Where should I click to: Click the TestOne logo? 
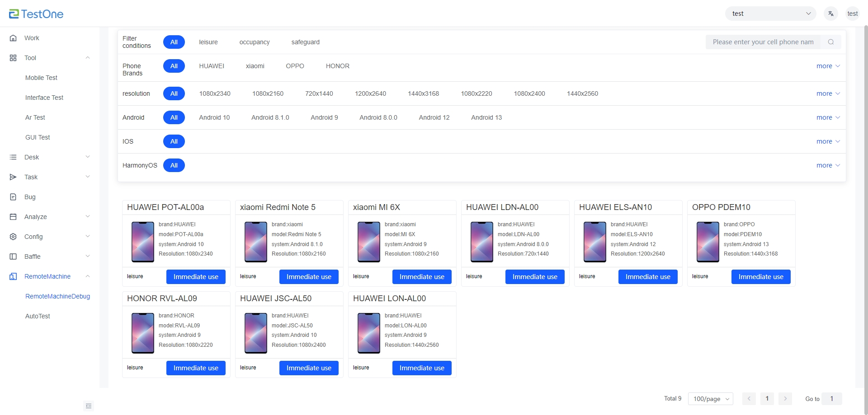click(x=36, y=14)
